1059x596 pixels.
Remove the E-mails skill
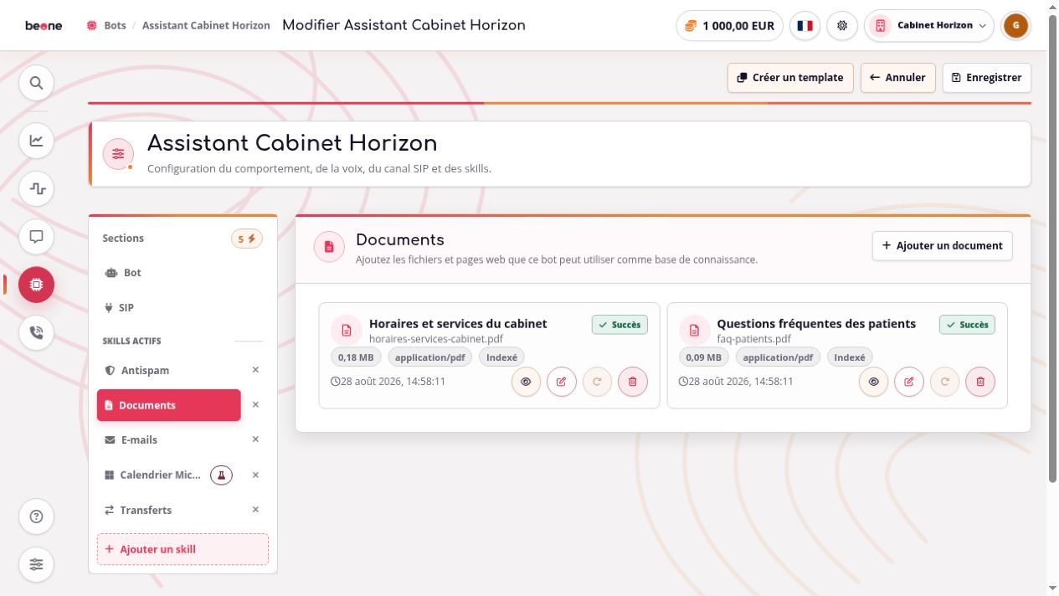(x=255, y=439)
